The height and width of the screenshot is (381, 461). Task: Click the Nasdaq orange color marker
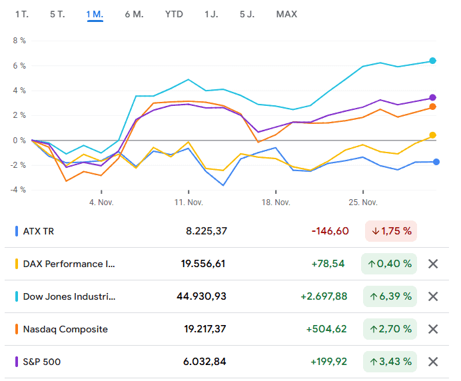coord(17,329)
